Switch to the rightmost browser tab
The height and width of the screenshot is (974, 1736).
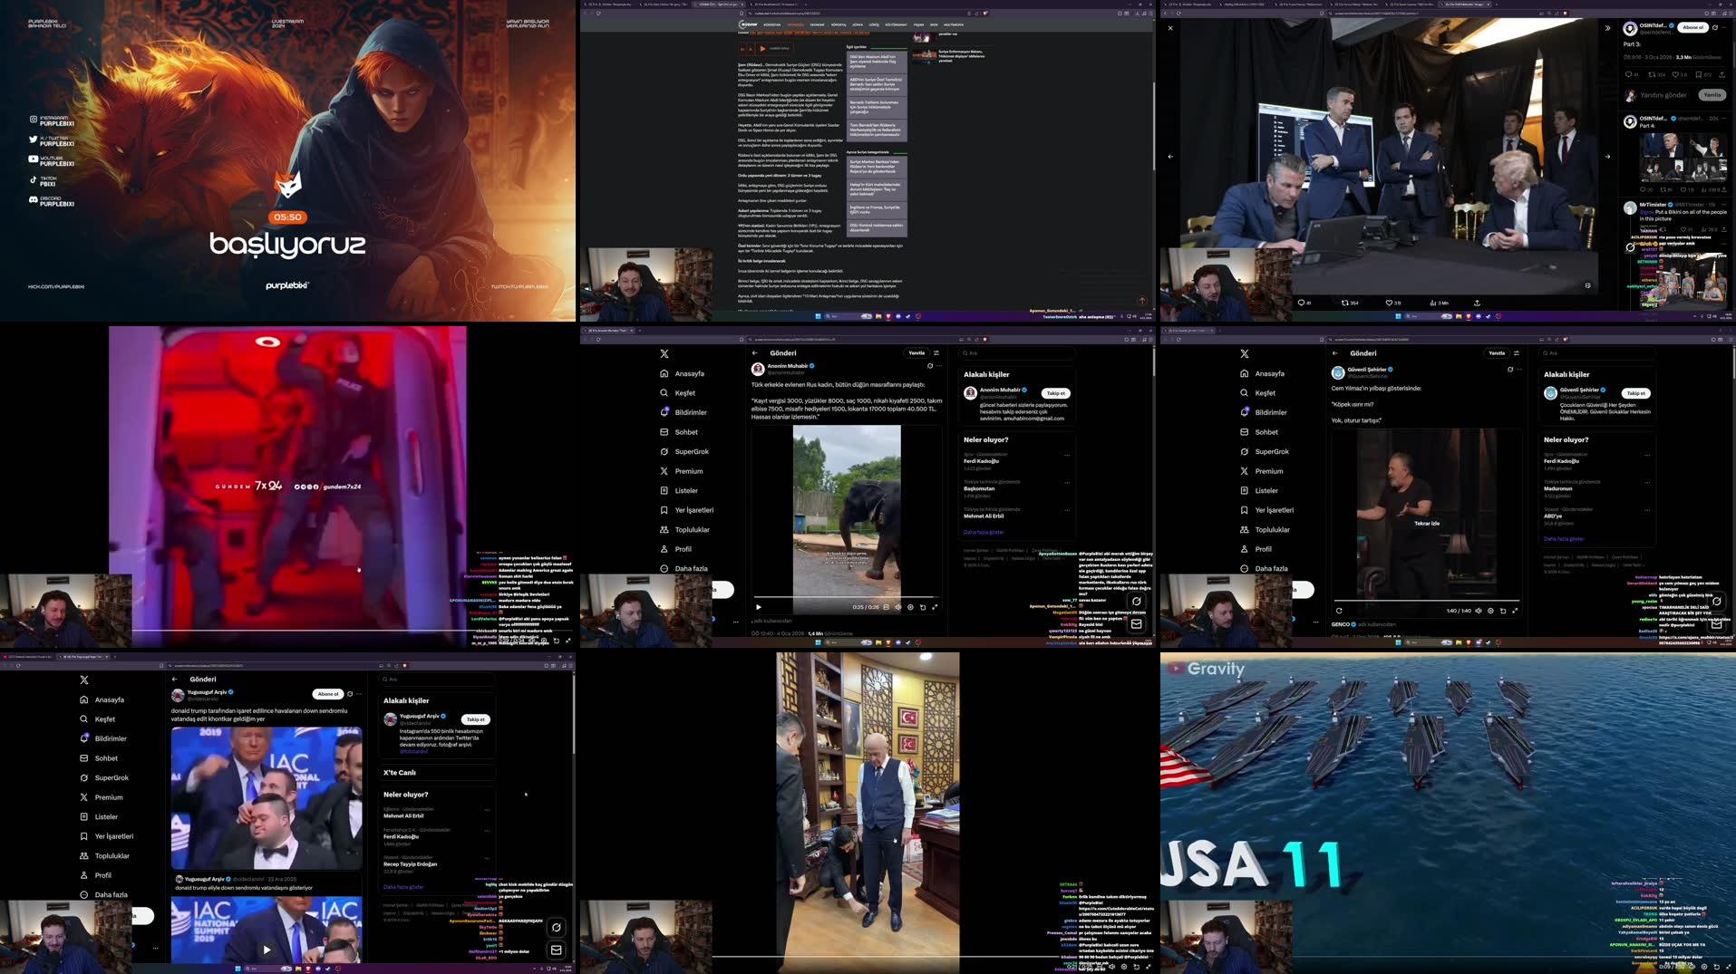(1465, 5)
